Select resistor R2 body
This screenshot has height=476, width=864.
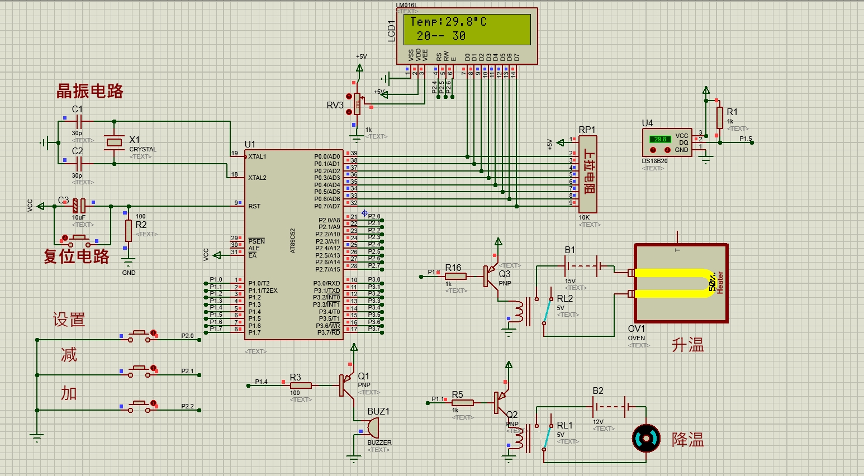pyautogui.click(x=129, y=230)
